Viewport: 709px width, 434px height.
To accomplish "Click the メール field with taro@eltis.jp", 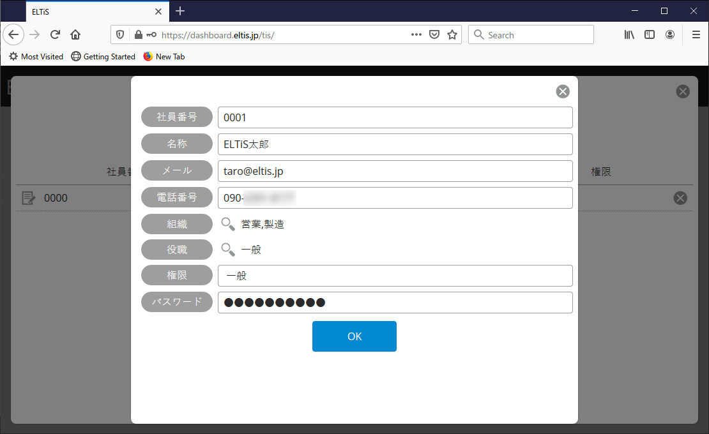I will pyautogui.click(x=395, y=171).
